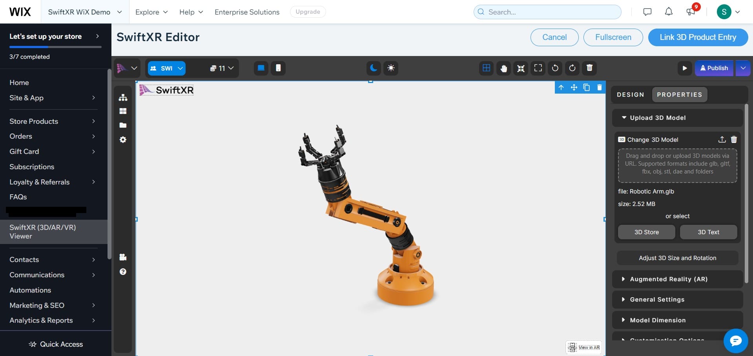Viewport: 753px width, 356px height.
Task: Click the Link 3D Product Entry button
Action: click(x=698, y=37)
